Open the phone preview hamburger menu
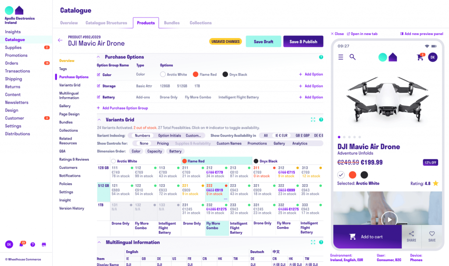Image resolution: width=449 pixels, height=266 pixels. (x=341, y=57)
